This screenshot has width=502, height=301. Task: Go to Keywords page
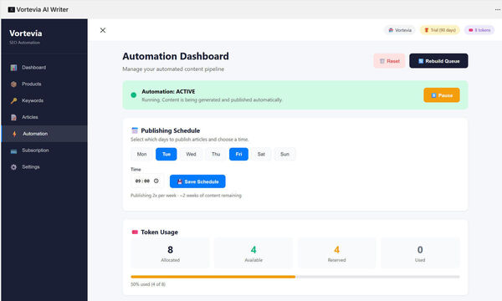coord(44,101)
